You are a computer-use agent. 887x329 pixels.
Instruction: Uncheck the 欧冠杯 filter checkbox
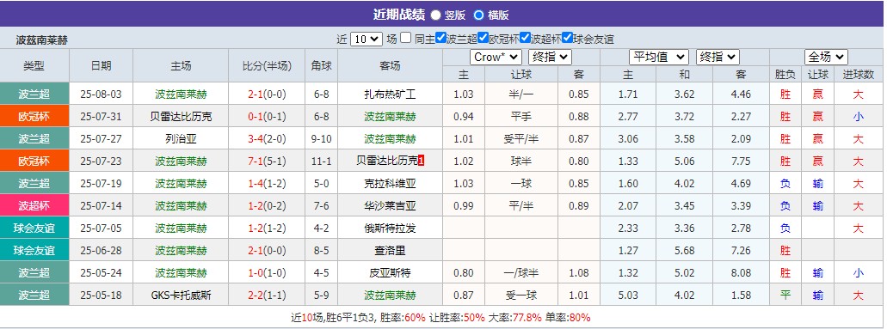(483, 38)
